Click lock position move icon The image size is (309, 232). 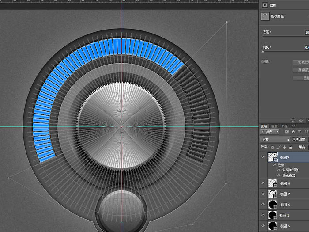tap(284, 147)
